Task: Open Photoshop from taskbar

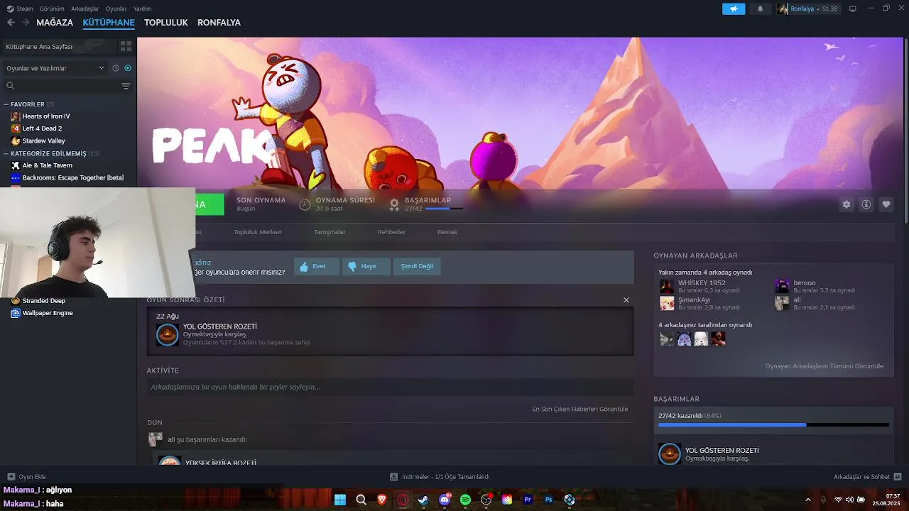Action: 548,500
